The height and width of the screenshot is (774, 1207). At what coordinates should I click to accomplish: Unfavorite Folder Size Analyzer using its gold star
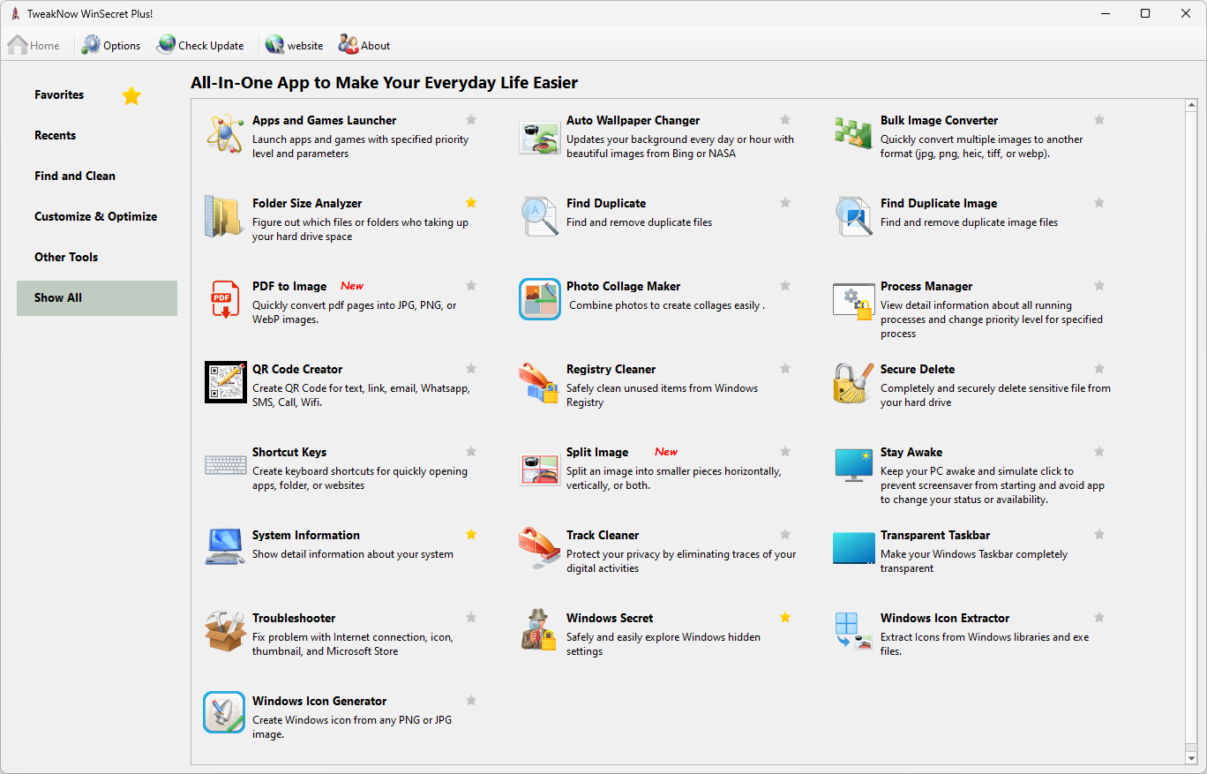[x=471, y=203]
